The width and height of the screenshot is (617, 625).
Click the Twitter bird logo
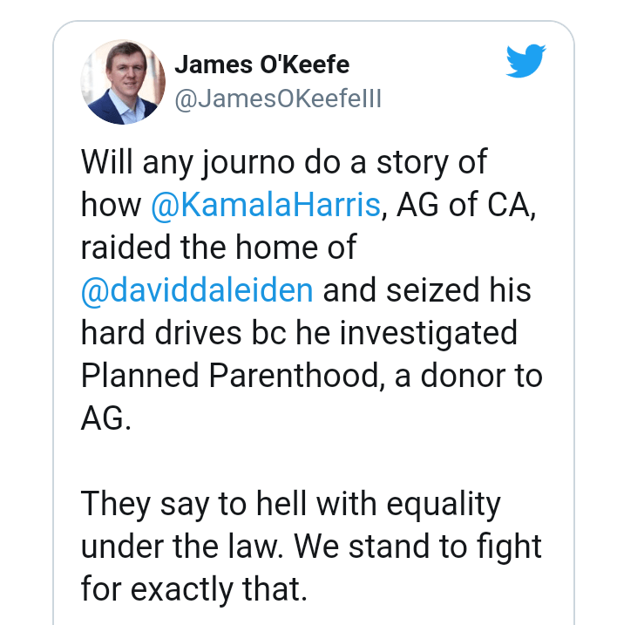526,62
